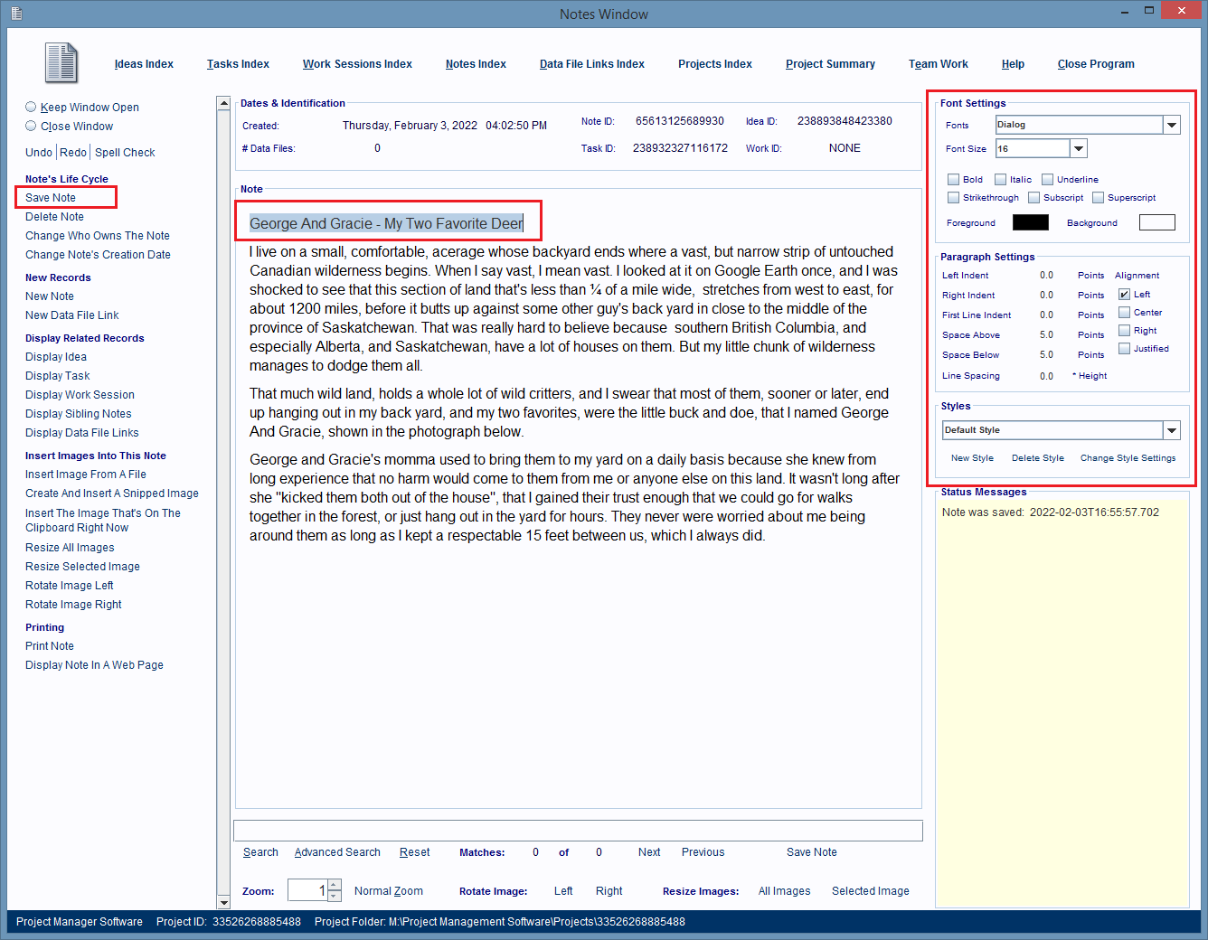Click Save Note in Note's Life Cycle
This screenshot has width=1208, height=940.
pos(51,198)
